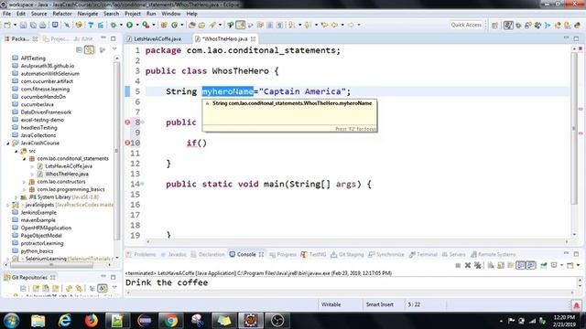Image resolution: width=586 pixels, height=329 pixels.
Task: Collapse the src folder node
Action: 16,151
